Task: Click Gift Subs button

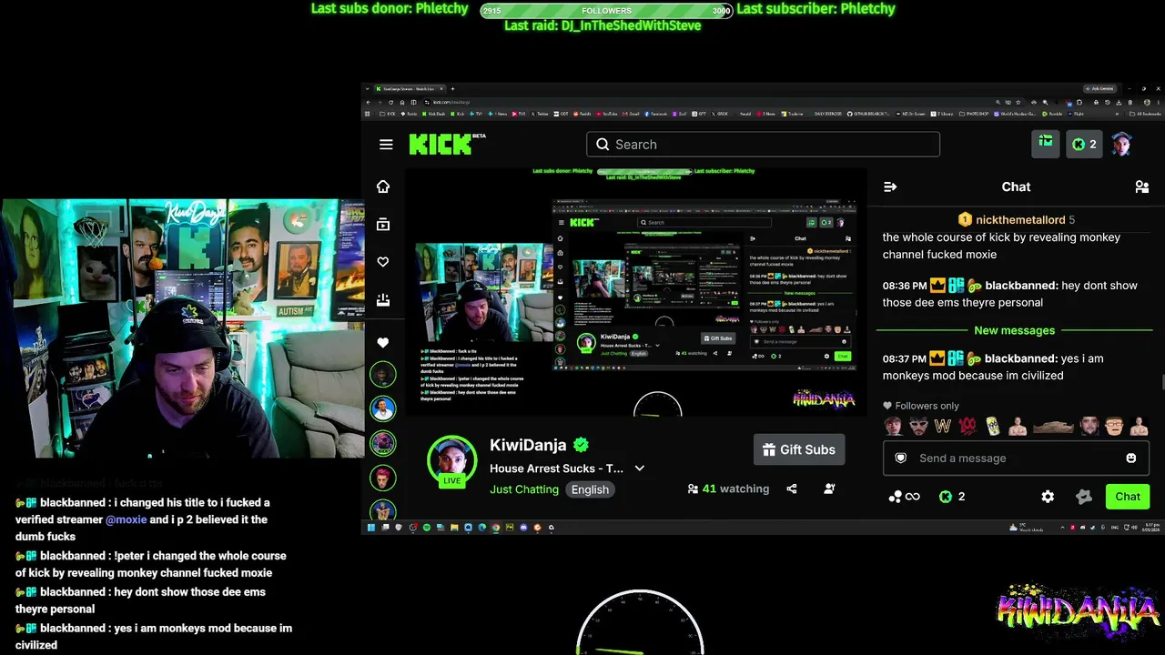Action: click(x=799, y=449)
